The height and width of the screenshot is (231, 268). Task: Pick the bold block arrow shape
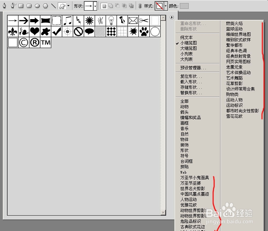pyautogui.click(x=35, y=20)
